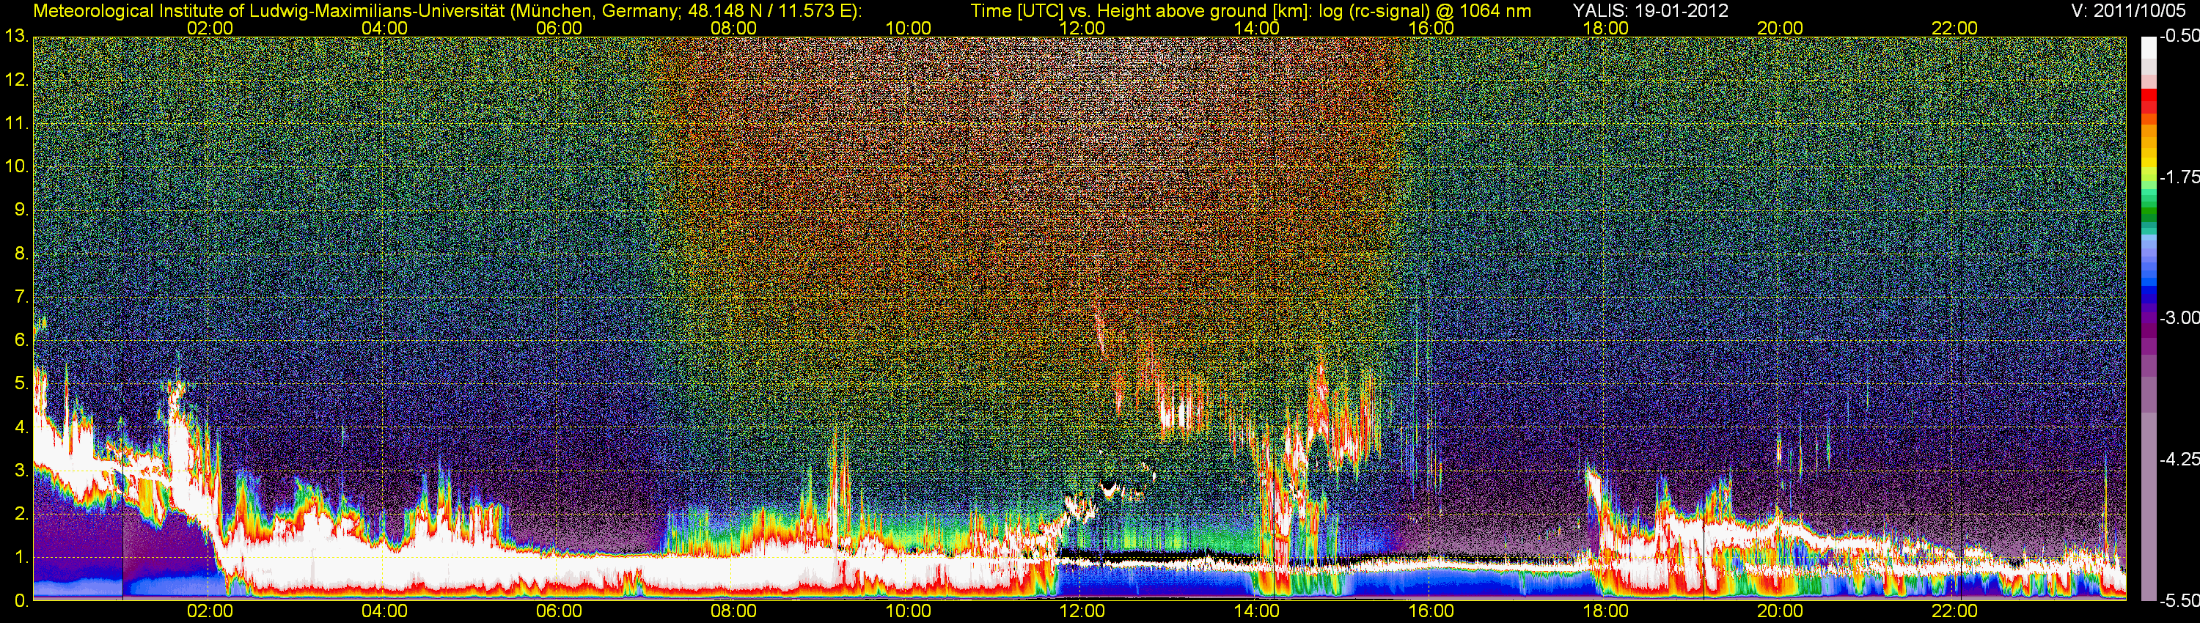2200x623 pixels.
Task: Click the '0.' height axis label
Action: [21, 601]
